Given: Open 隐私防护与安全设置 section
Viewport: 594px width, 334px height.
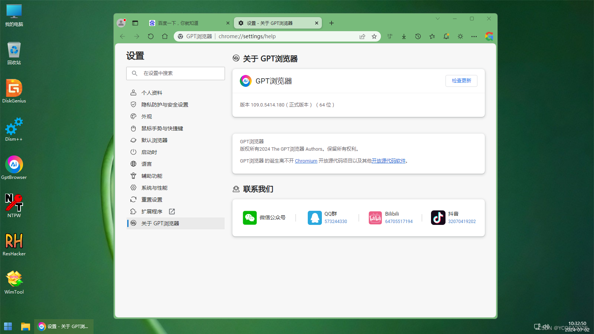Looking at the screenshot, I should (176, 105).
